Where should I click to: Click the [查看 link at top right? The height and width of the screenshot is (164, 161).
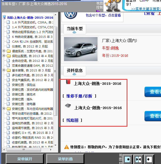pos(149,14)
